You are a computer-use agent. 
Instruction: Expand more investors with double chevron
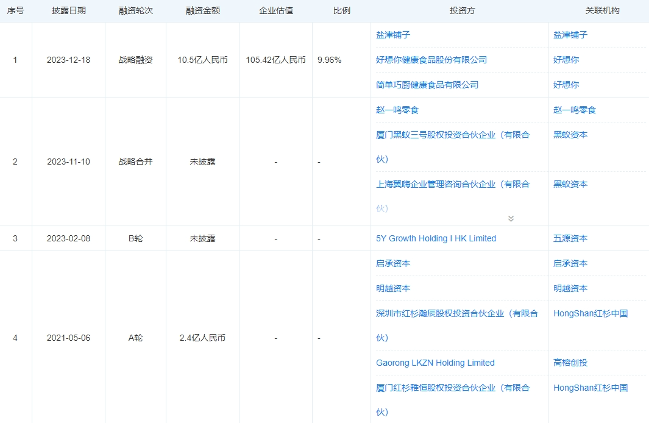click(511, 219)
